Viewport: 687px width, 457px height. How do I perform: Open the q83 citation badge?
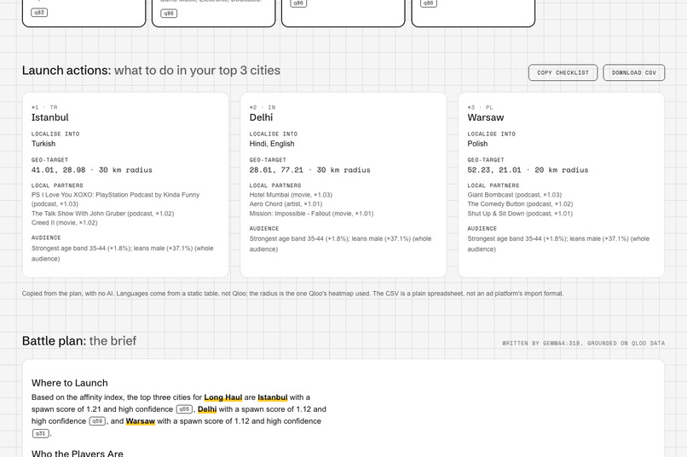pyautogui.click(x=39, y=13)
